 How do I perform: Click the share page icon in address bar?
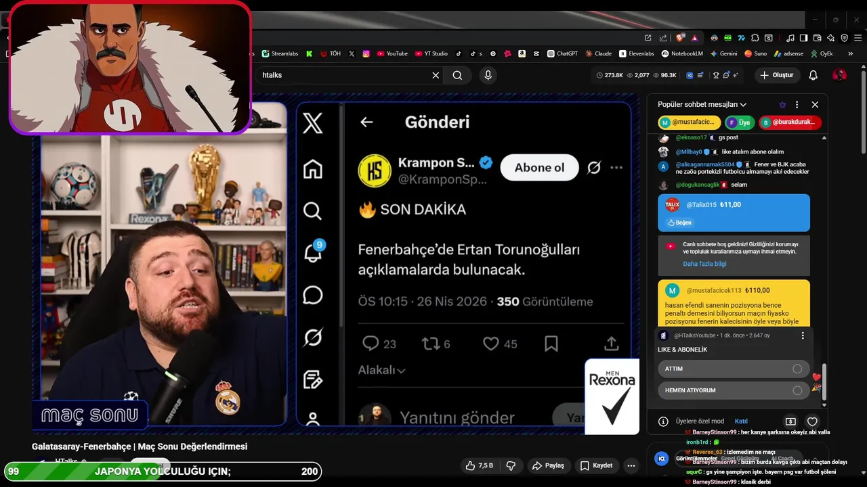[x=663, y=38]
